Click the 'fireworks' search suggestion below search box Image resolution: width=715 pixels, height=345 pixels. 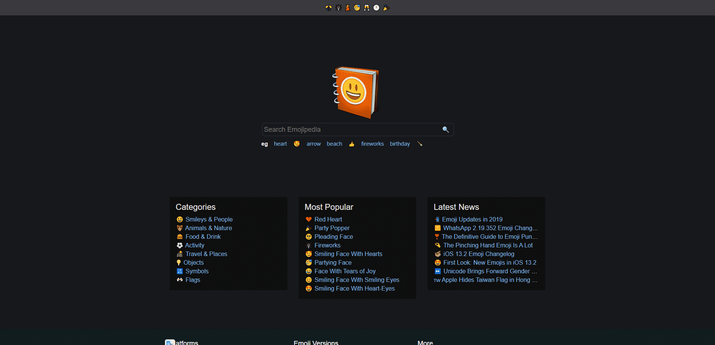[372, 144]
